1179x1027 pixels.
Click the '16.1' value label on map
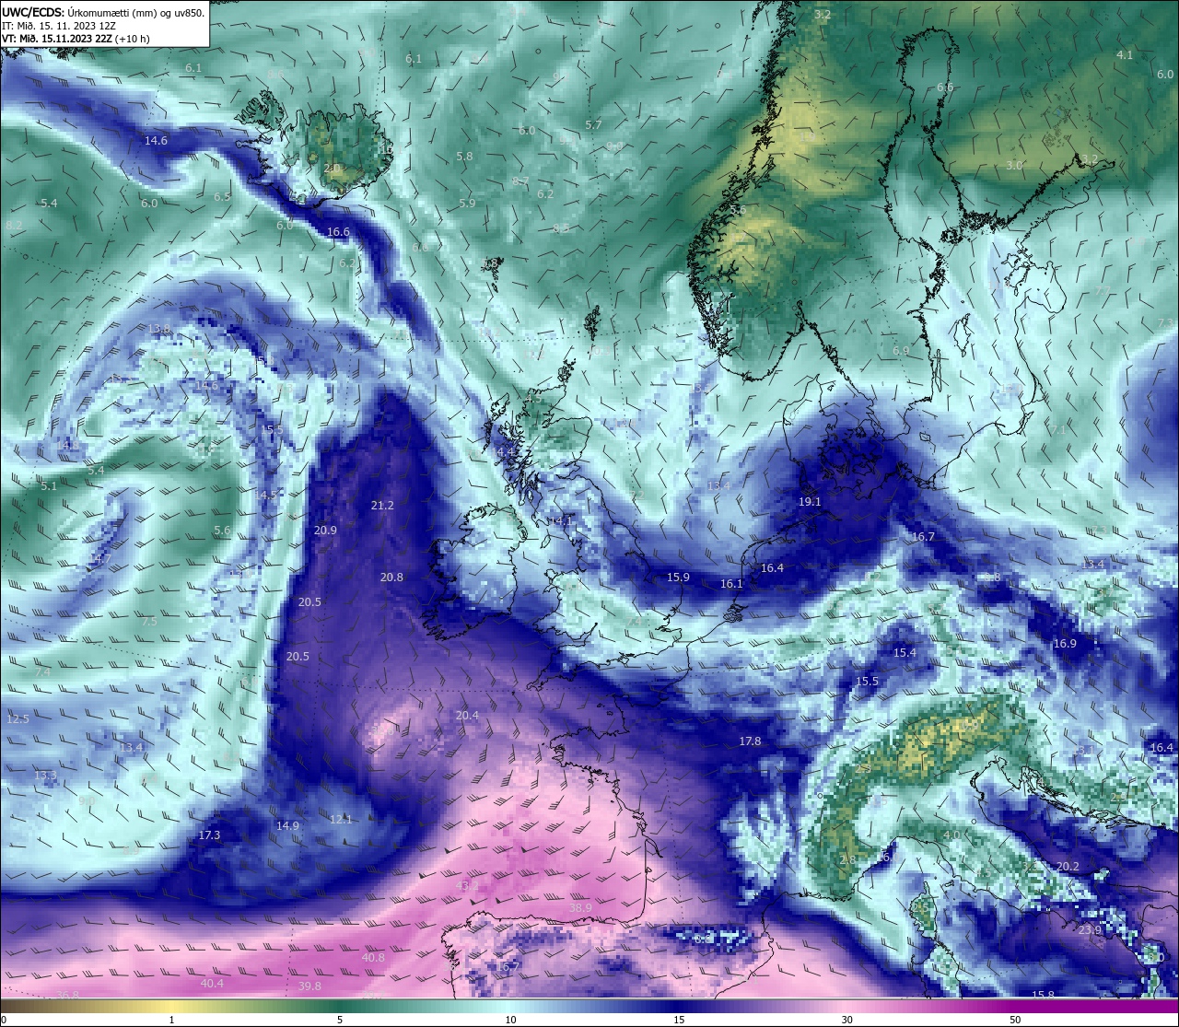pos(731,584)
